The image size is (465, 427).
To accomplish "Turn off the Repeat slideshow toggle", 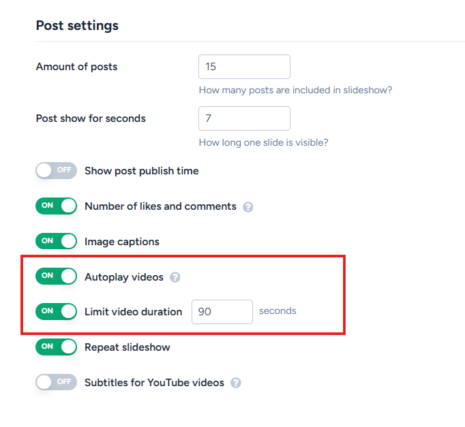I will pyautogui.click(x=57, y=347).
